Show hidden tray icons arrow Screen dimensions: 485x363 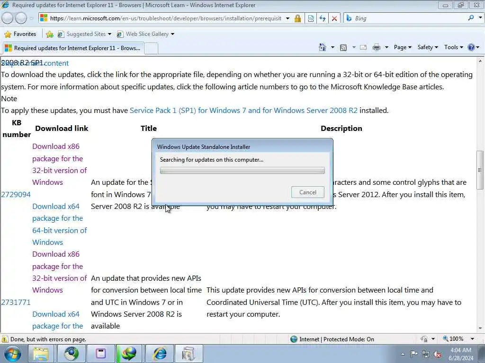(x=403, y=354)
